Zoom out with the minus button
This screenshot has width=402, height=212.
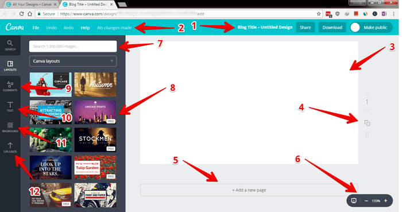(x=366, y=201)
